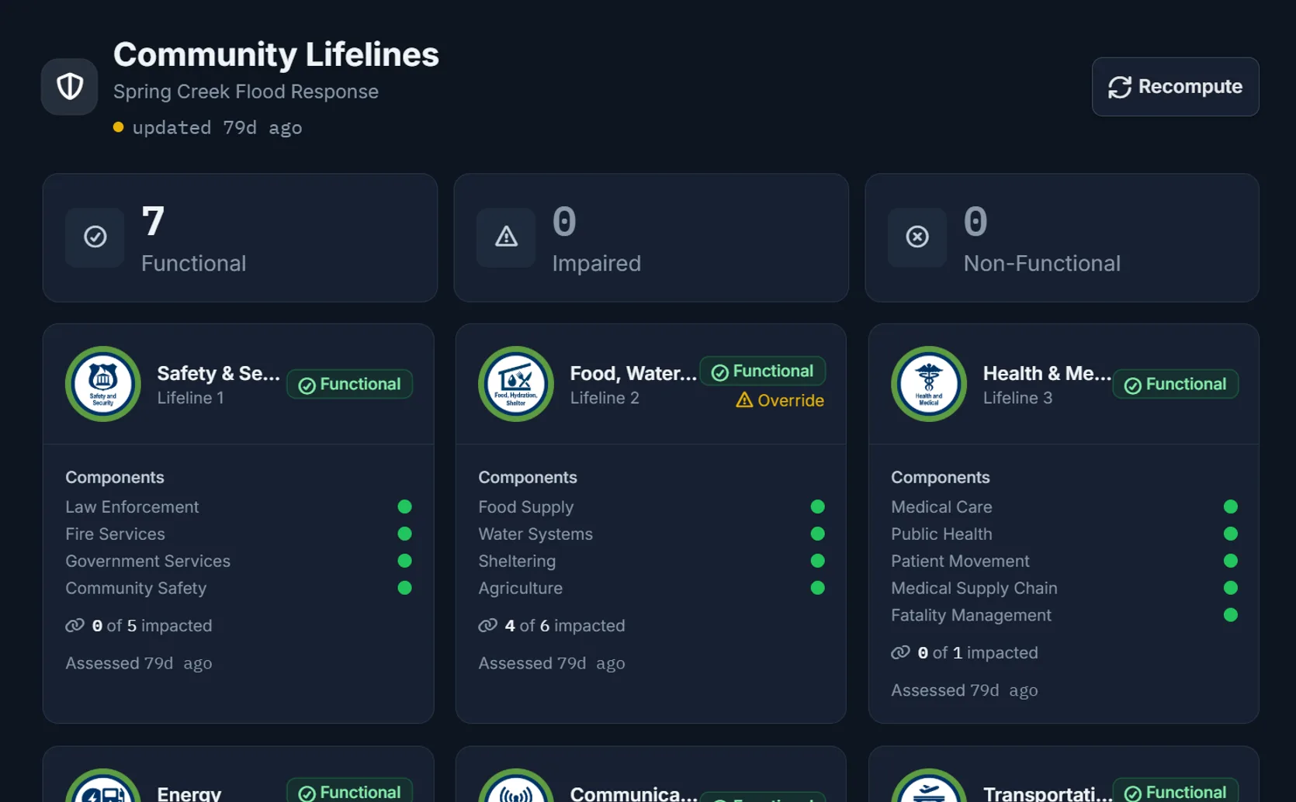Click the Fatality Management component label

click(x=971, y=615)
